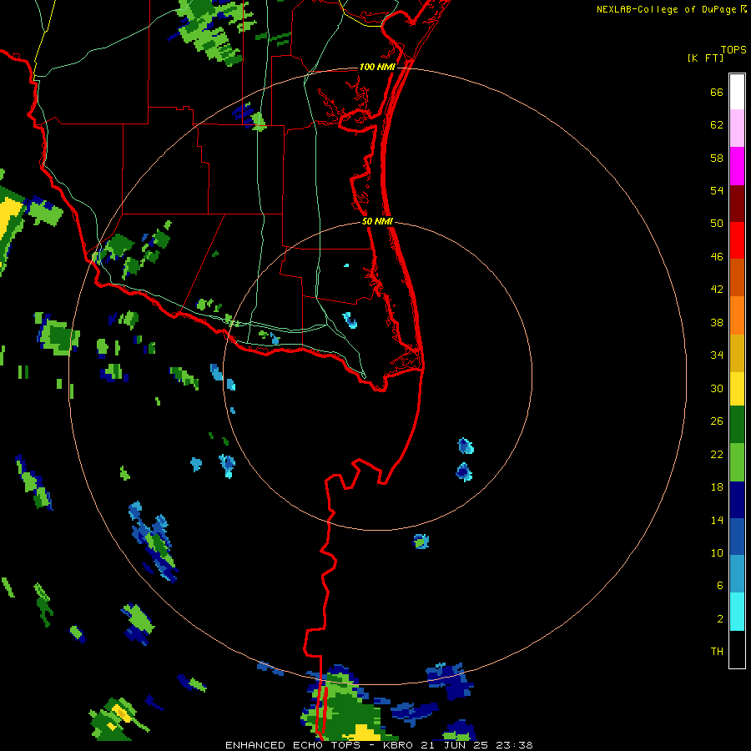Screen dimensions: 751x751
Task: Click the 34 legend value
Action: (x=717, y=355)
